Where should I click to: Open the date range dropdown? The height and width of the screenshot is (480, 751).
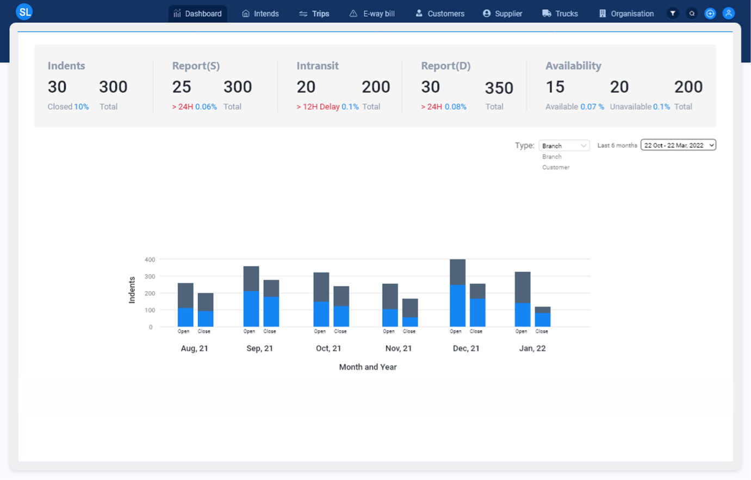tap(678, 145)
